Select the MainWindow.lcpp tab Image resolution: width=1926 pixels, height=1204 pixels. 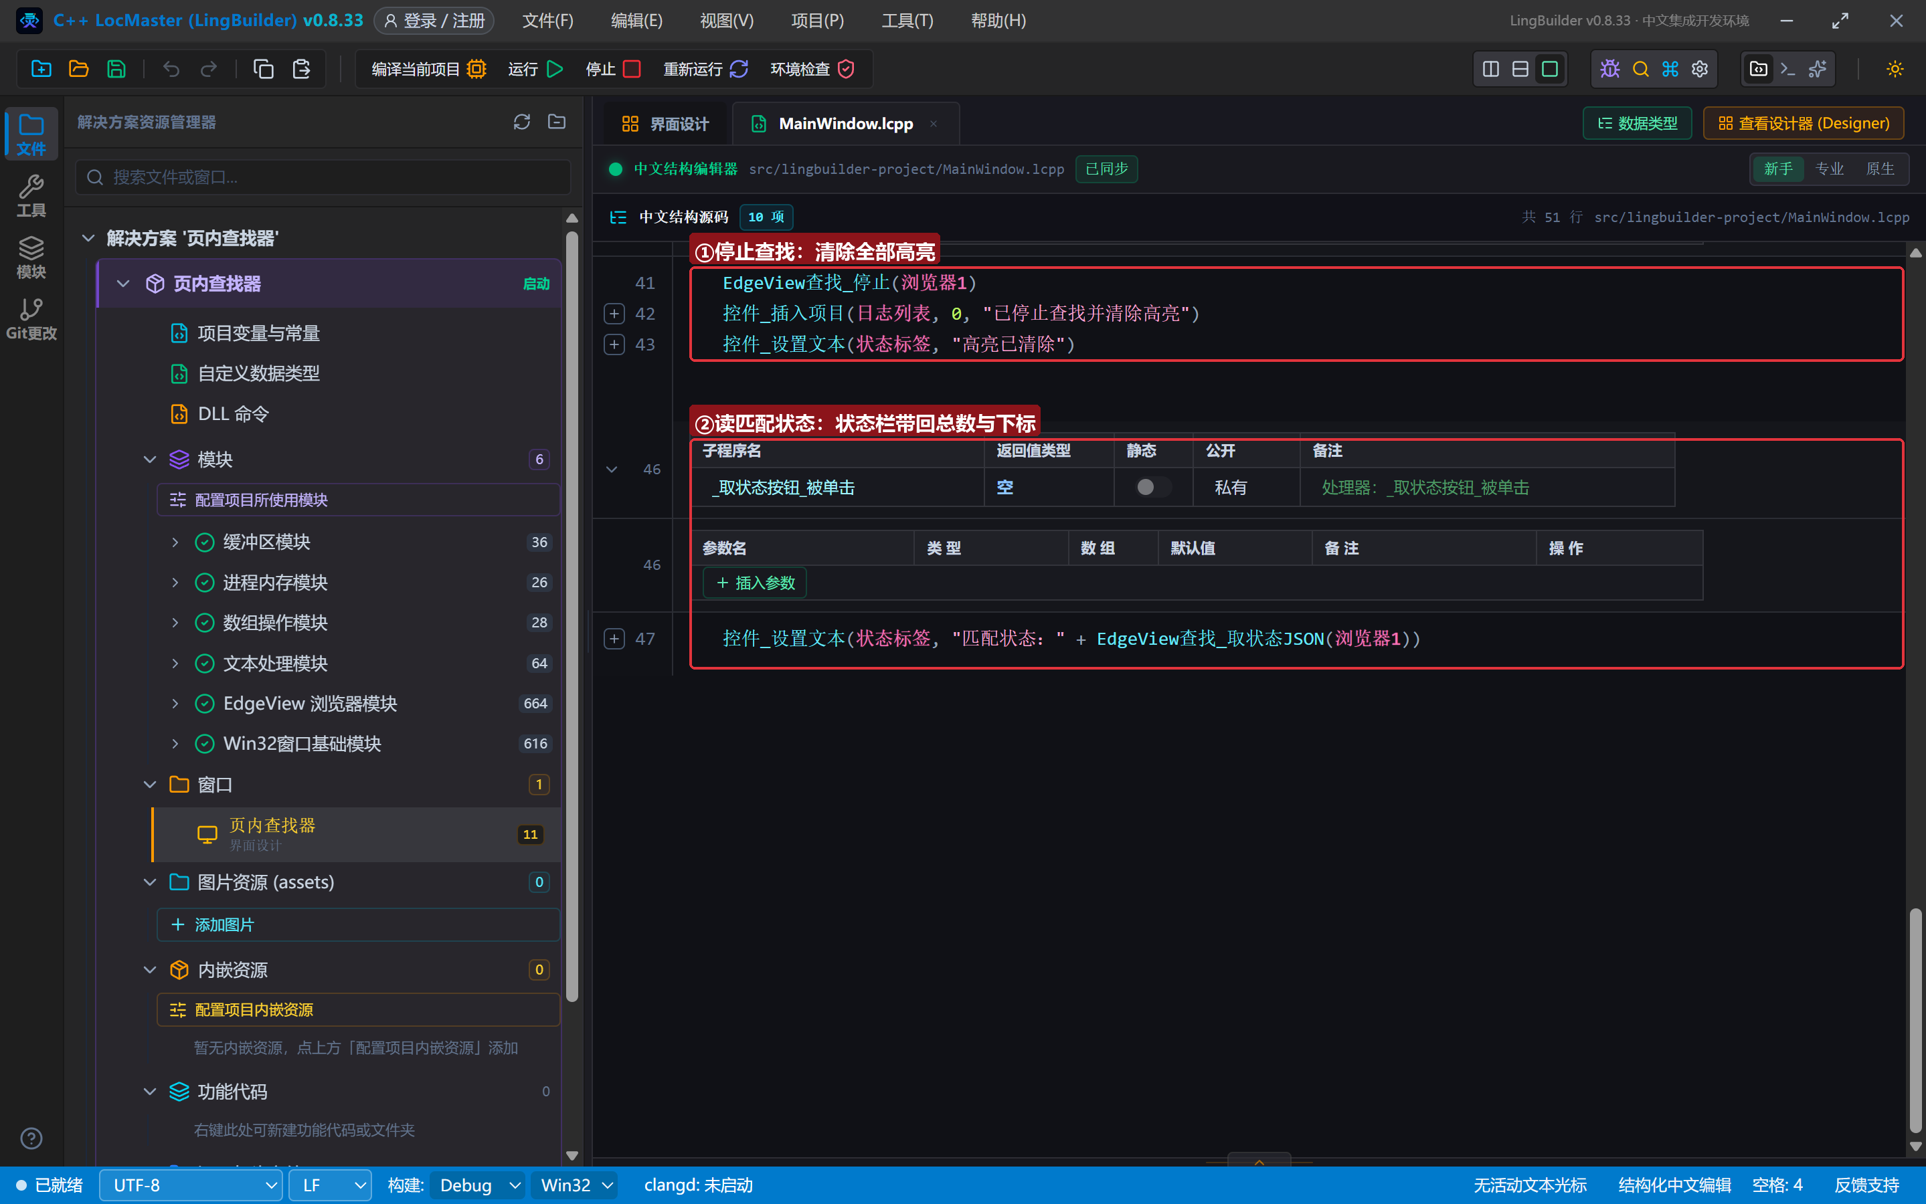point(845,124)
